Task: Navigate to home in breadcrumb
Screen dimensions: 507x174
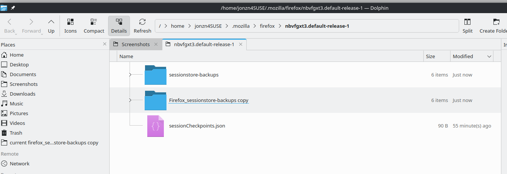Action: [178, 26]
